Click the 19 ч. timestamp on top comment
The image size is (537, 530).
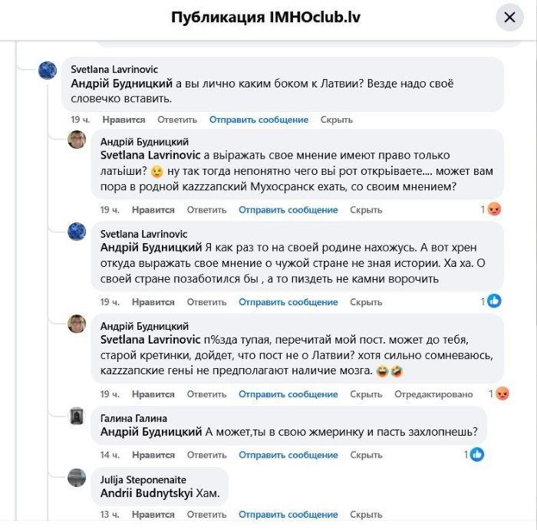(81, 120)
